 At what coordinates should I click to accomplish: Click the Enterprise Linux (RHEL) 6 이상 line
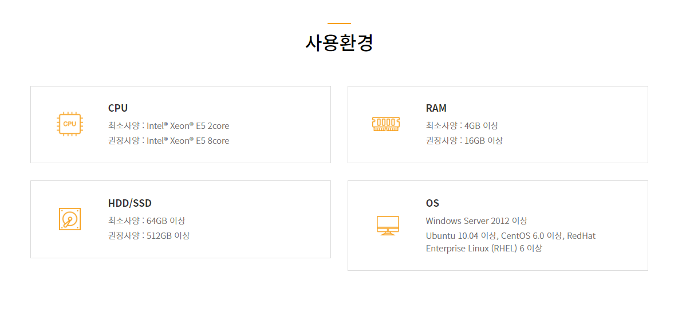pyautogui.click(x=484, y=249)
